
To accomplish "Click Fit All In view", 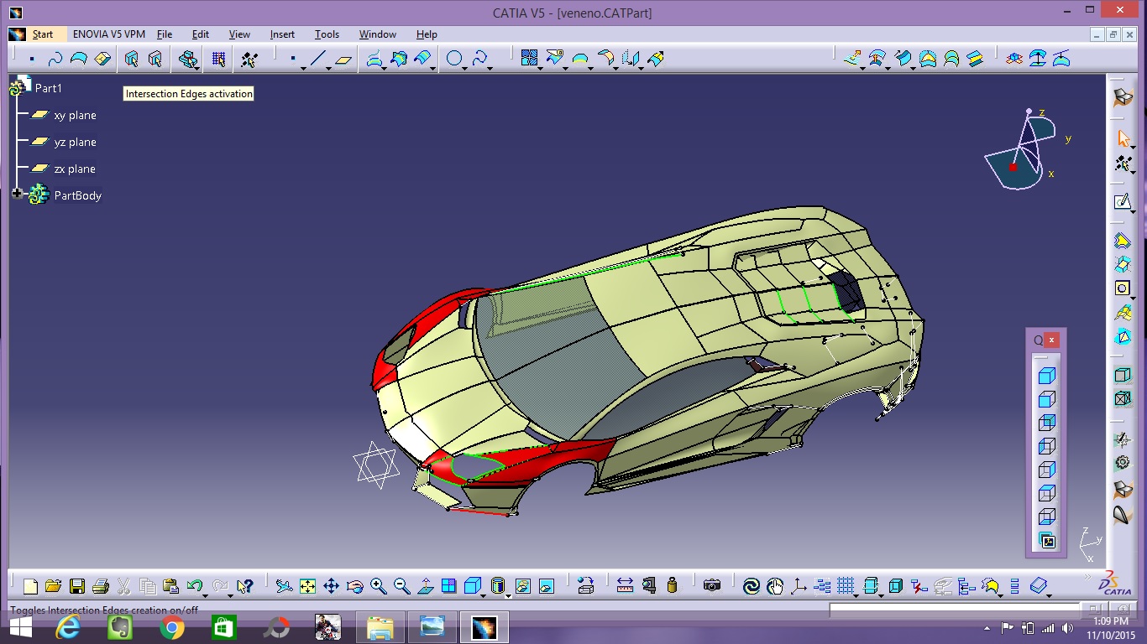I will [x=308, y=586].
